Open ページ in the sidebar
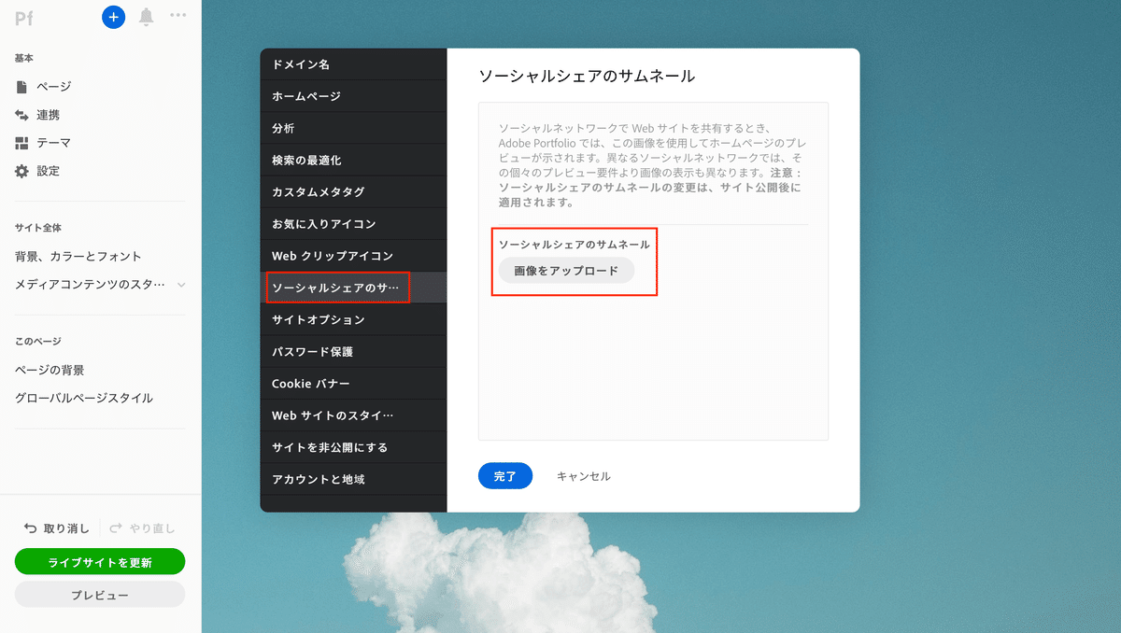Image resolution: width=1121 pixels, height=633 pixels. pyautogui.click(x=54, y=87)
